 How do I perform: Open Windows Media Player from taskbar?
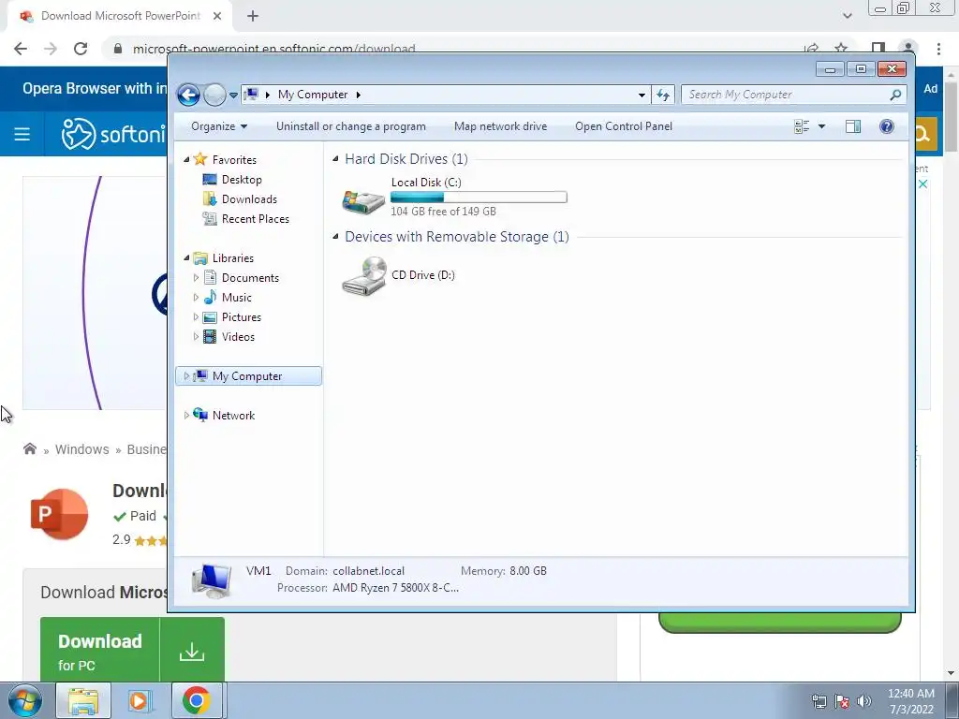point(140,700)
